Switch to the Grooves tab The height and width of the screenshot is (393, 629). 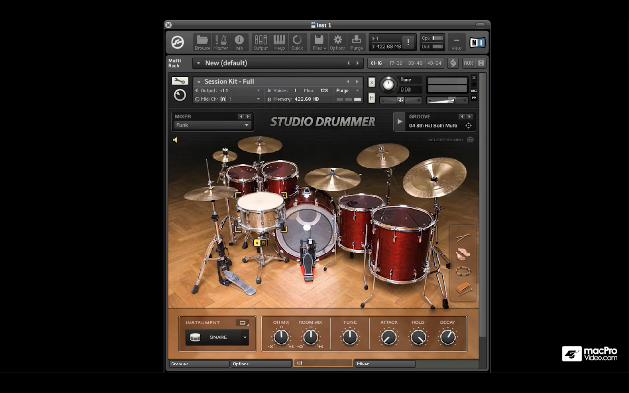point(199,364)
